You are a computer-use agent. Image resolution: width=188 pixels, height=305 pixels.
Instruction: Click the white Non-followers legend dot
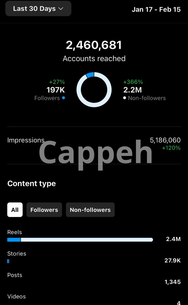click(x=125, y=98)
